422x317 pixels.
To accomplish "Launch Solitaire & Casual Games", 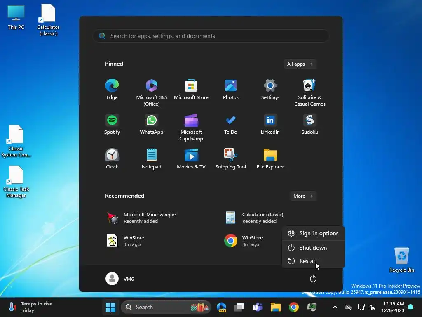I will click(x=310, y=92).
